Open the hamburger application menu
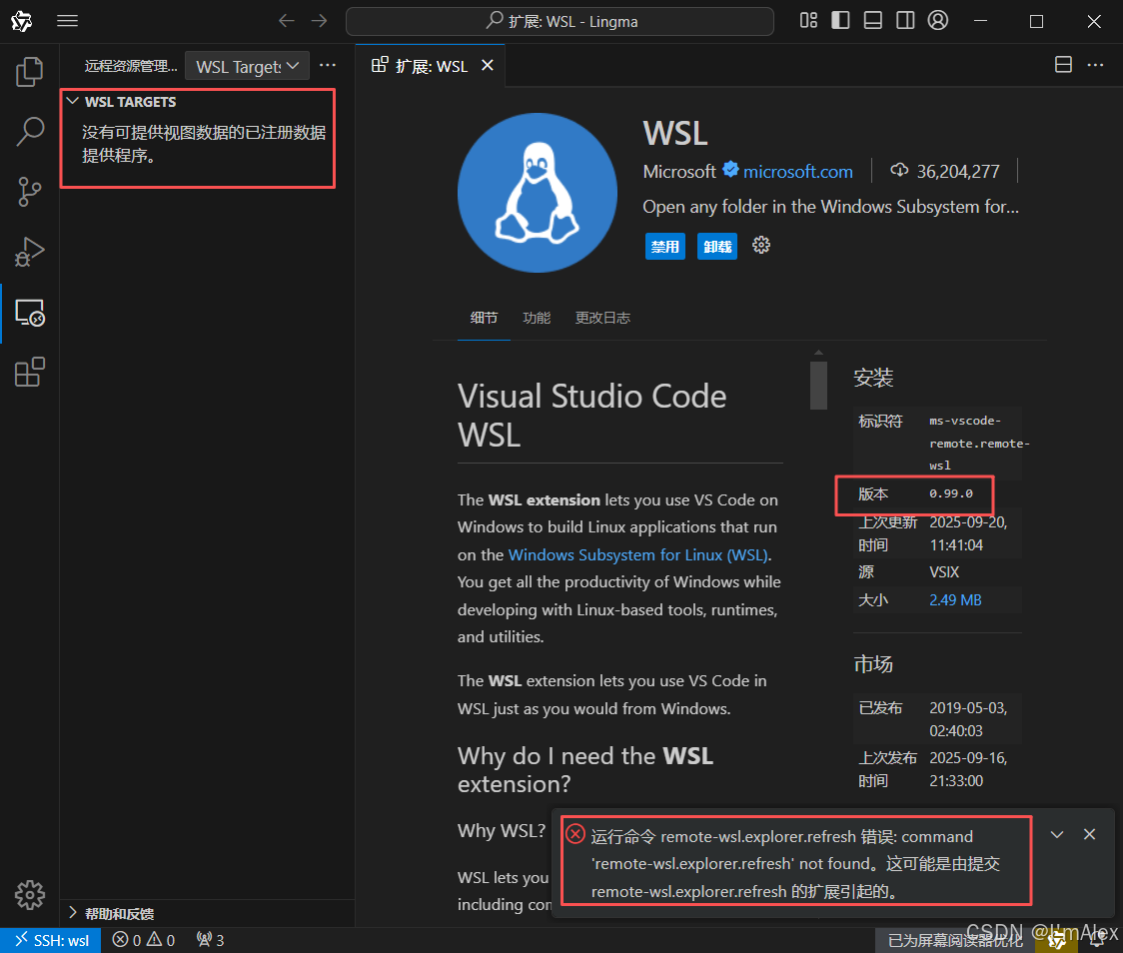 67,21
